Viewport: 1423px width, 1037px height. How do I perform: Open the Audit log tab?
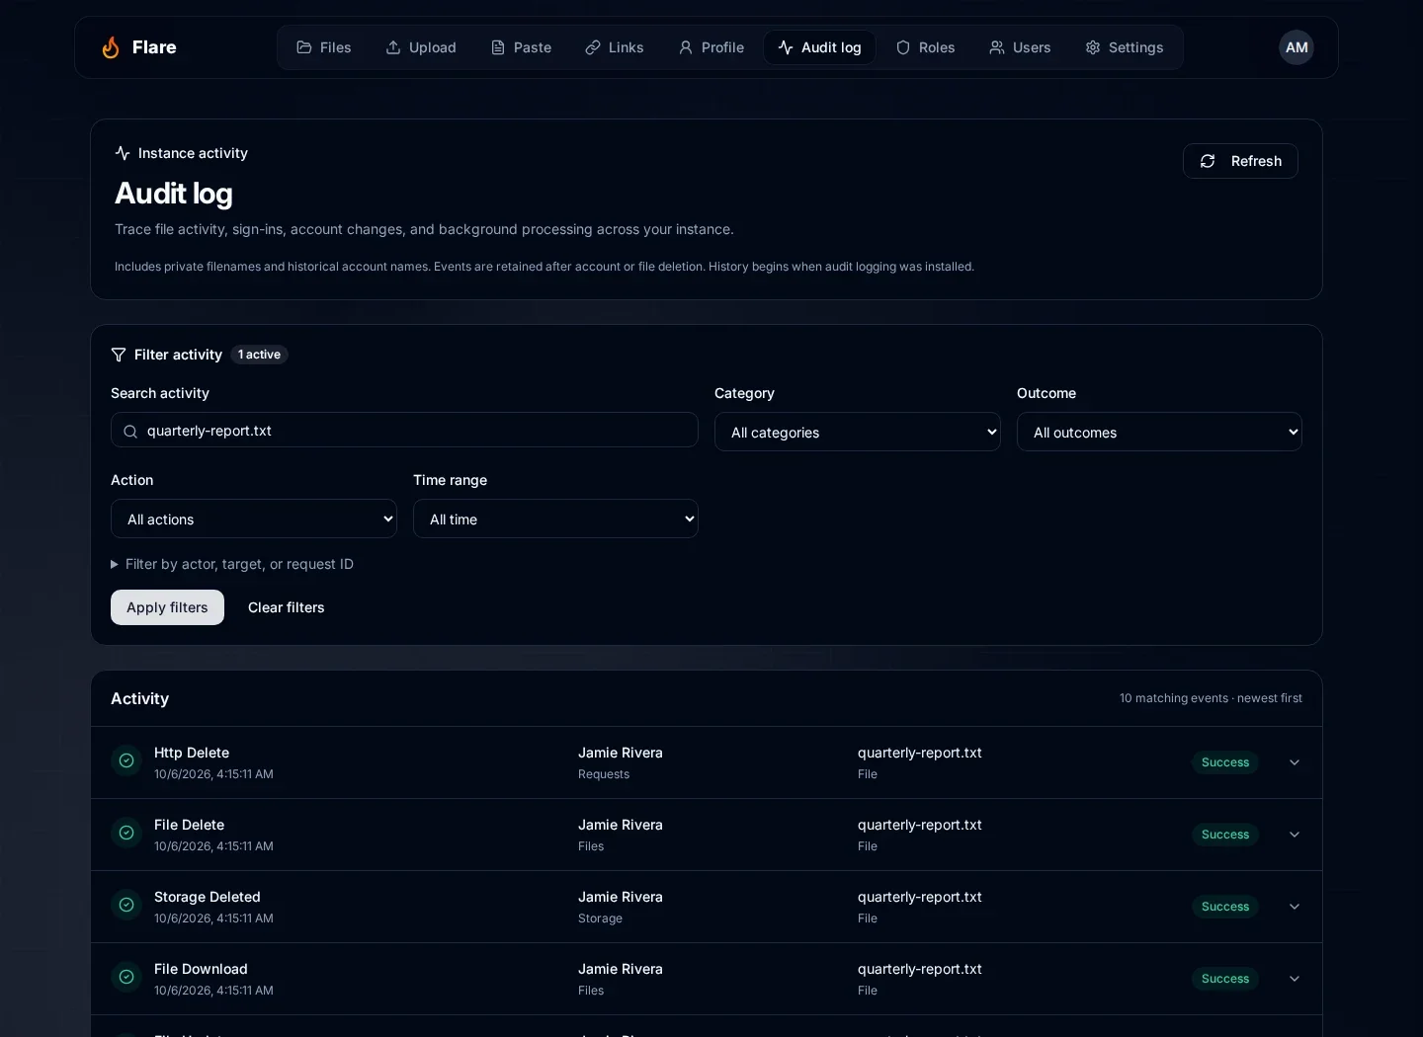click(x=819, y=47)
